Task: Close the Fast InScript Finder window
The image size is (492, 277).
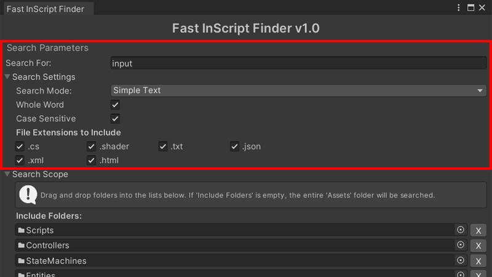Action: (482, 8)
